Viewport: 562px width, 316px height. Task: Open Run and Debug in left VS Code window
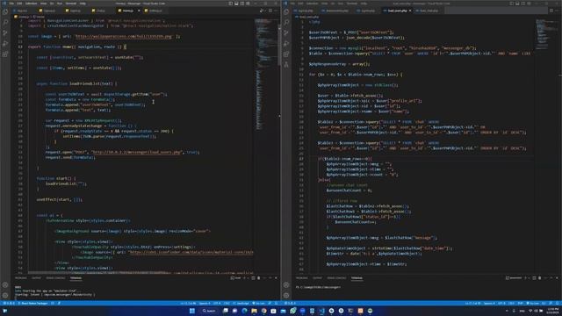tap(5, 43)
